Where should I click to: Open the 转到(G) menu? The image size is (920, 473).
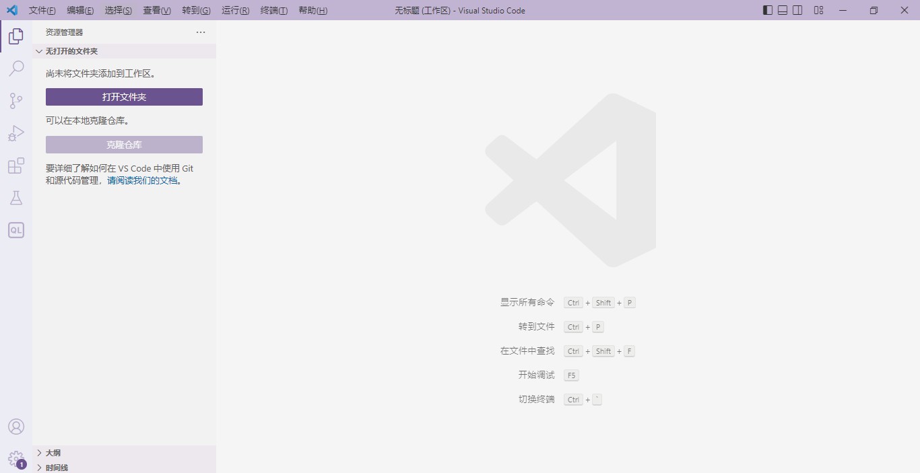[196, 10]
